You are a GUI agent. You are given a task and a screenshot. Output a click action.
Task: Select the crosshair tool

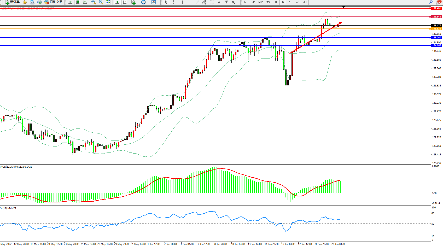[173, 2]
